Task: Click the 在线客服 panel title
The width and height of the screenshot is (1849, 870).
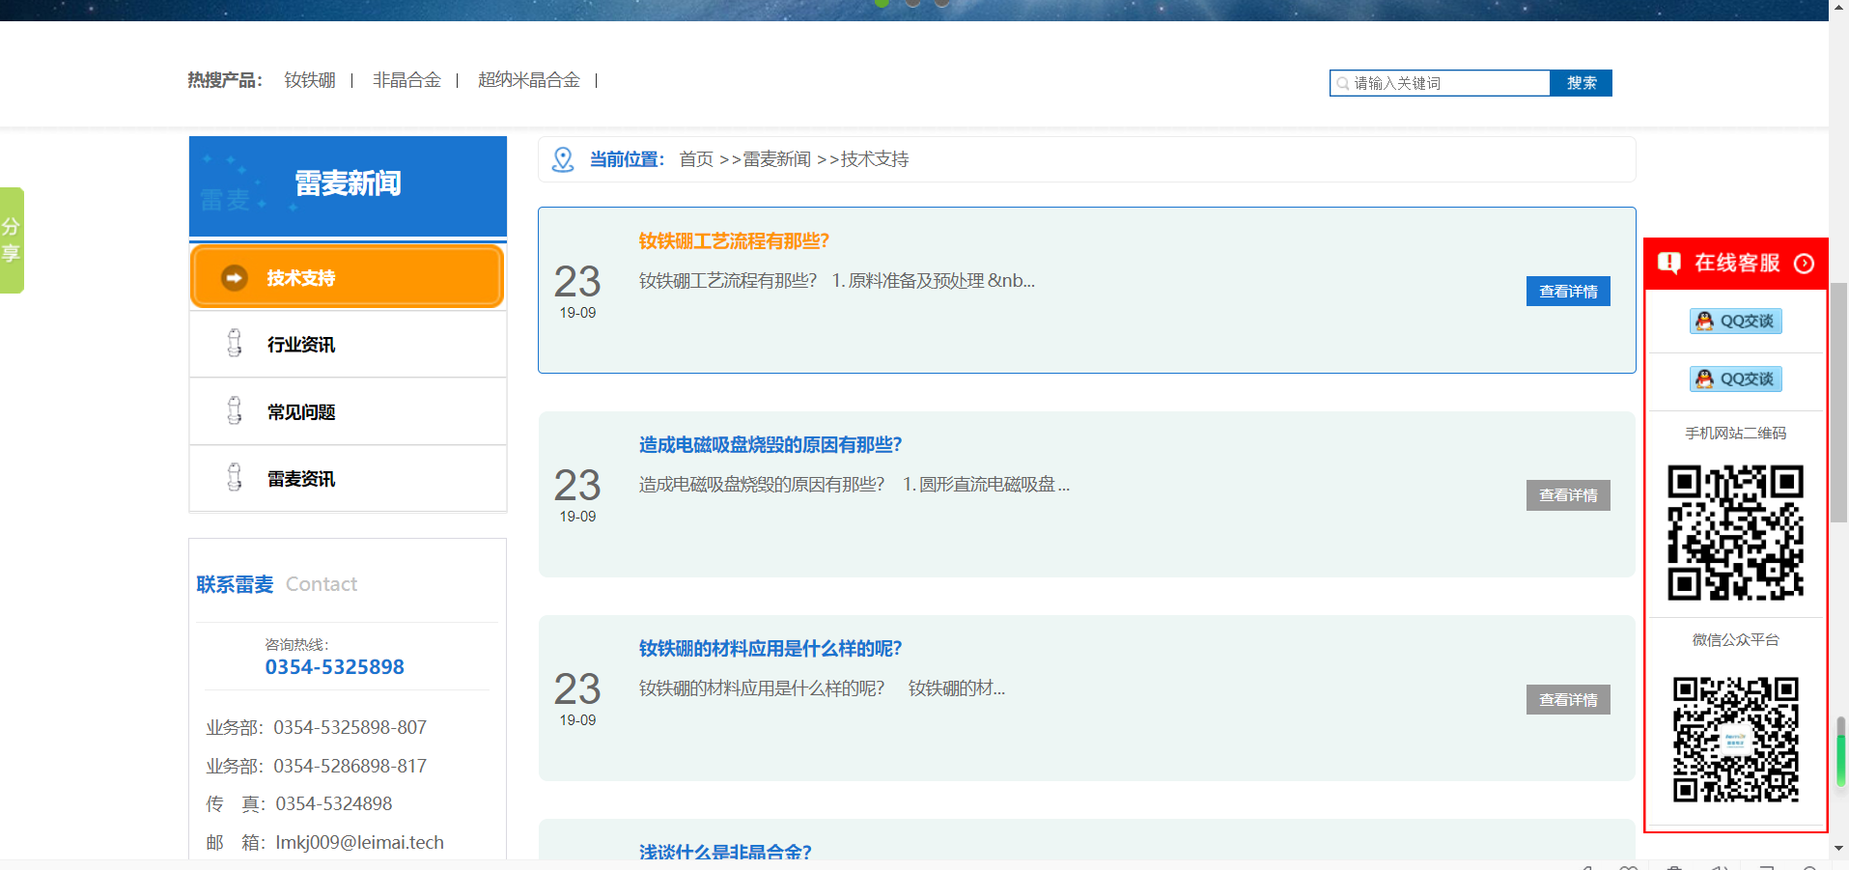Action: [1737, 263]
